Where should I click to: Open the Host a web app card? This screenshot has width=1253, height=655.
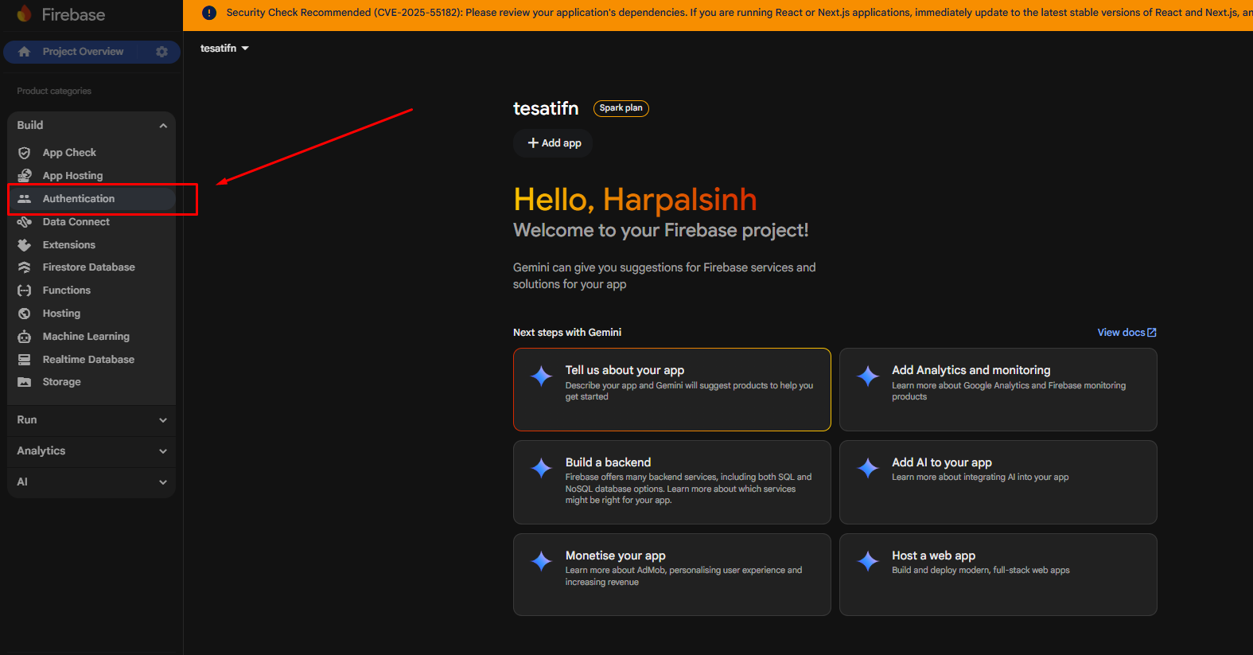click(998, 575)
